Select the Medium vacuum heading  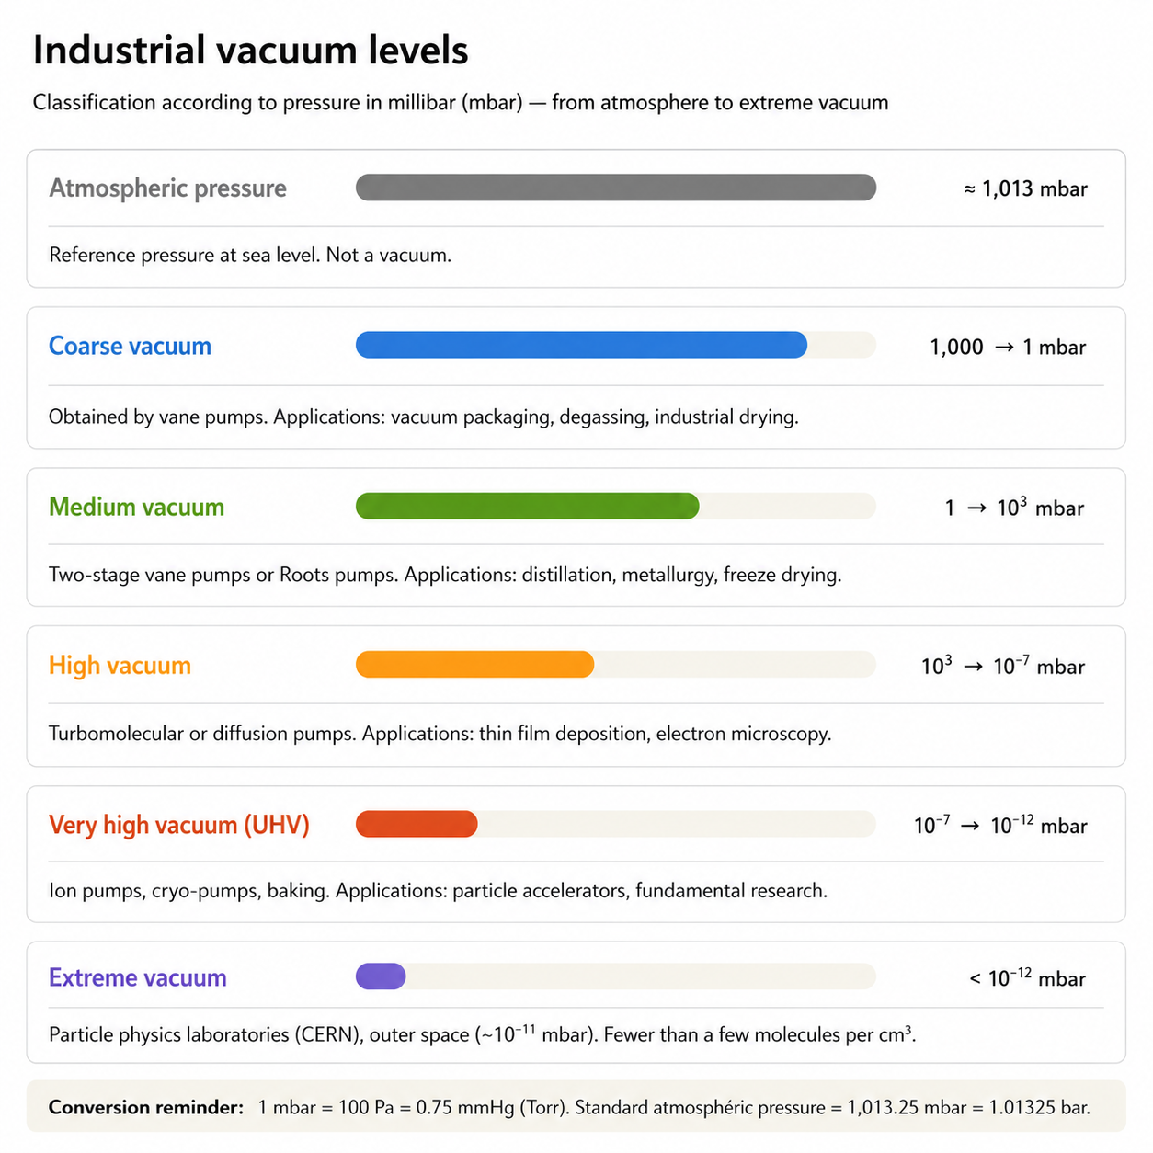(136, 507)
